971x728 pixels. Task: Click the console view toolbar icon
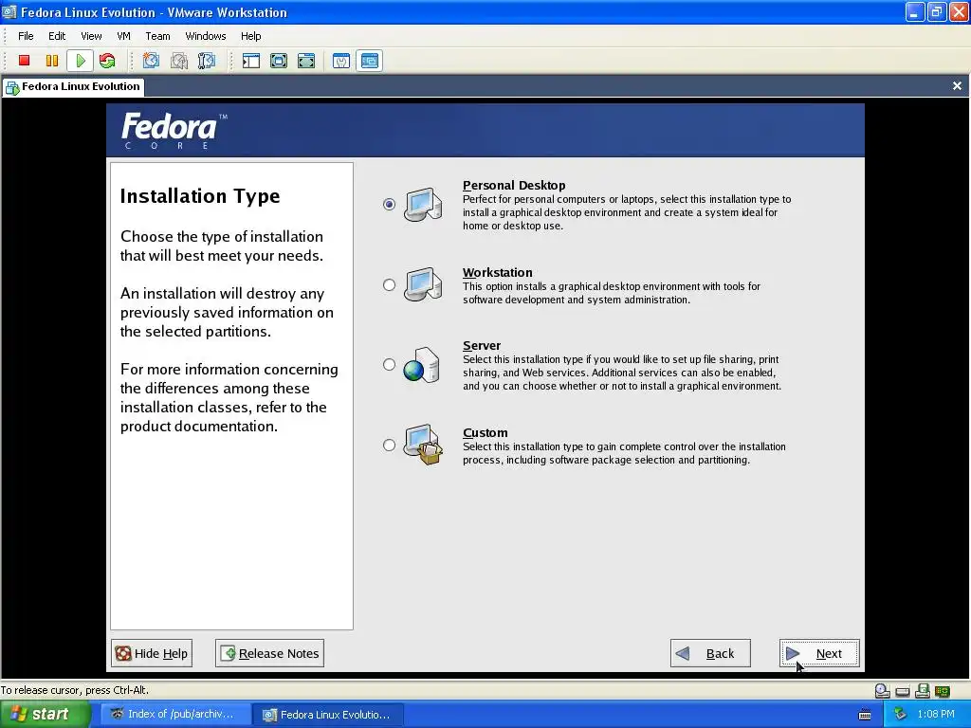[x=369, y=61]
